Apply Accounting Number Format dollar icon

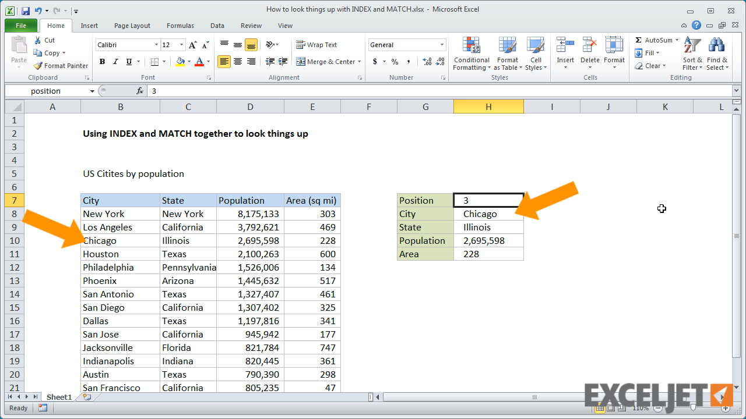click(x=375, y=62)
